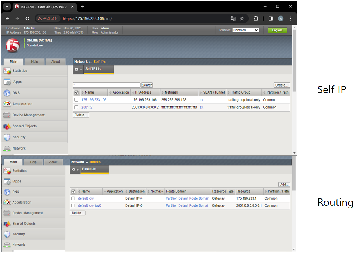356x253 pixels.
Task: Check the 2001::2 self IP row
Action: (x=76, y=108)
